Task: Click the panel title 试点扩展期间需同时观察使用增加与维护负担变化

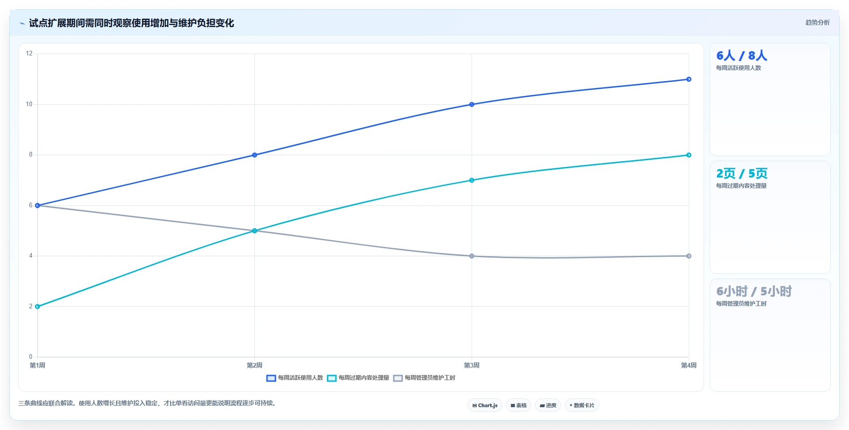Action: point(131,23)
